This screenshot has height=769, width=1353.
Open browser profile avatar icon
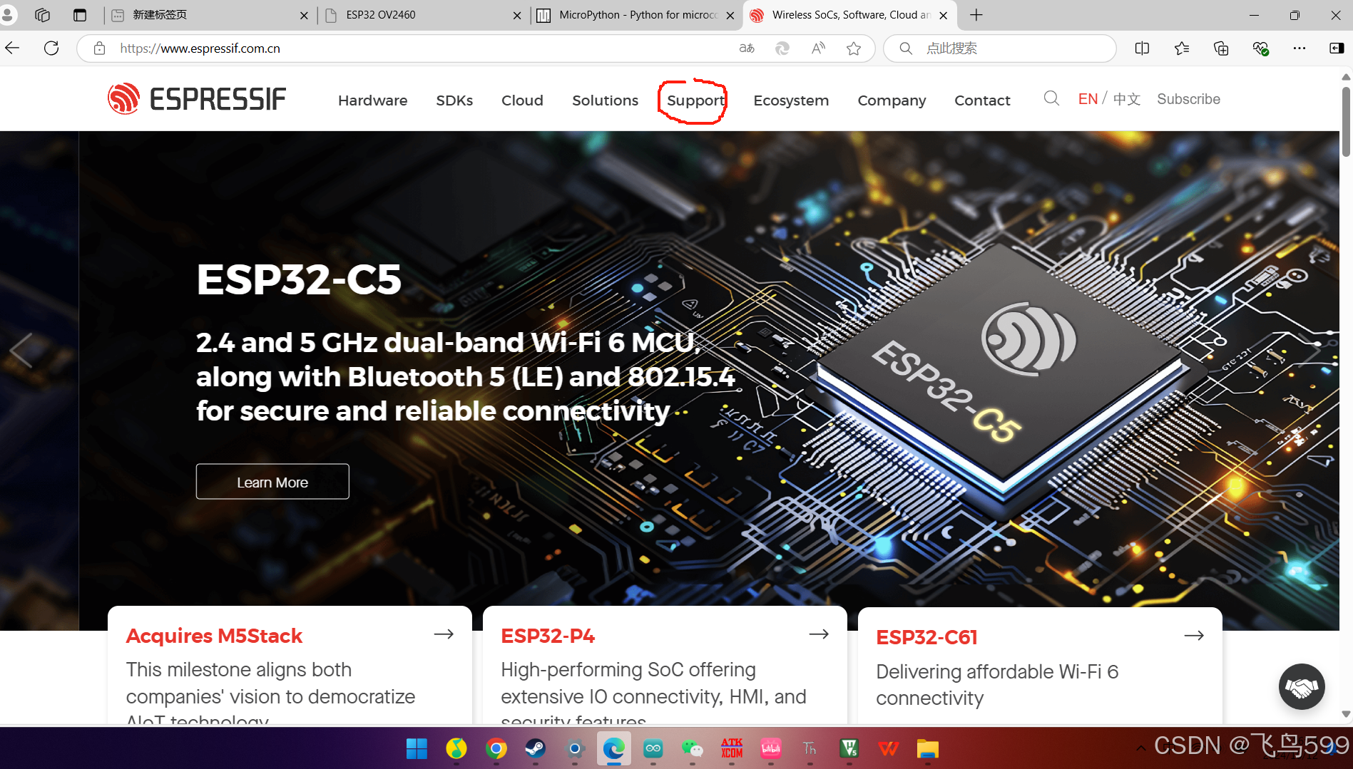coord(7,15)
